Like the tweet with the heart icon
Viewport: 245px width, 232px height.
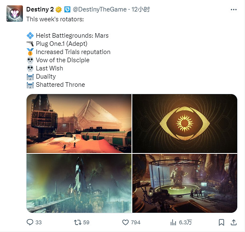(125, 222)
